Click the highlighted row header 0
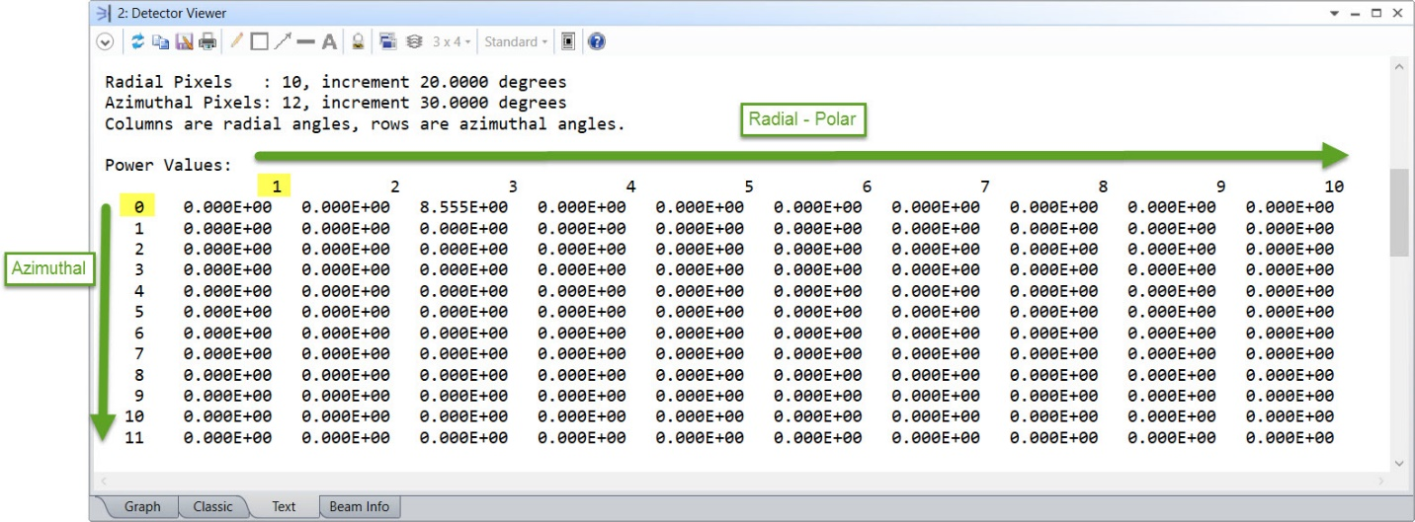The height and width of the screenshot is (522, 1415). pos(138,207)
